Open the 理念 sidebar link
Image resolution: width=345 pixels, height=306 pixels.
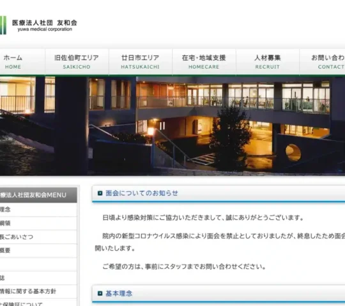[x=38, y=210]
